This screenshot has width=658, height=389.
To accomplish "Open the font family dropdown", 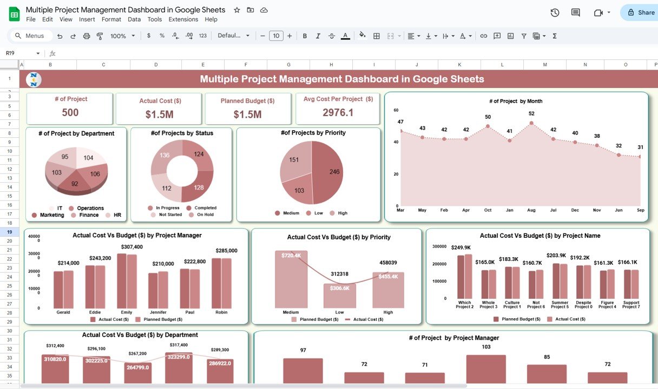I will click(234, 36).
